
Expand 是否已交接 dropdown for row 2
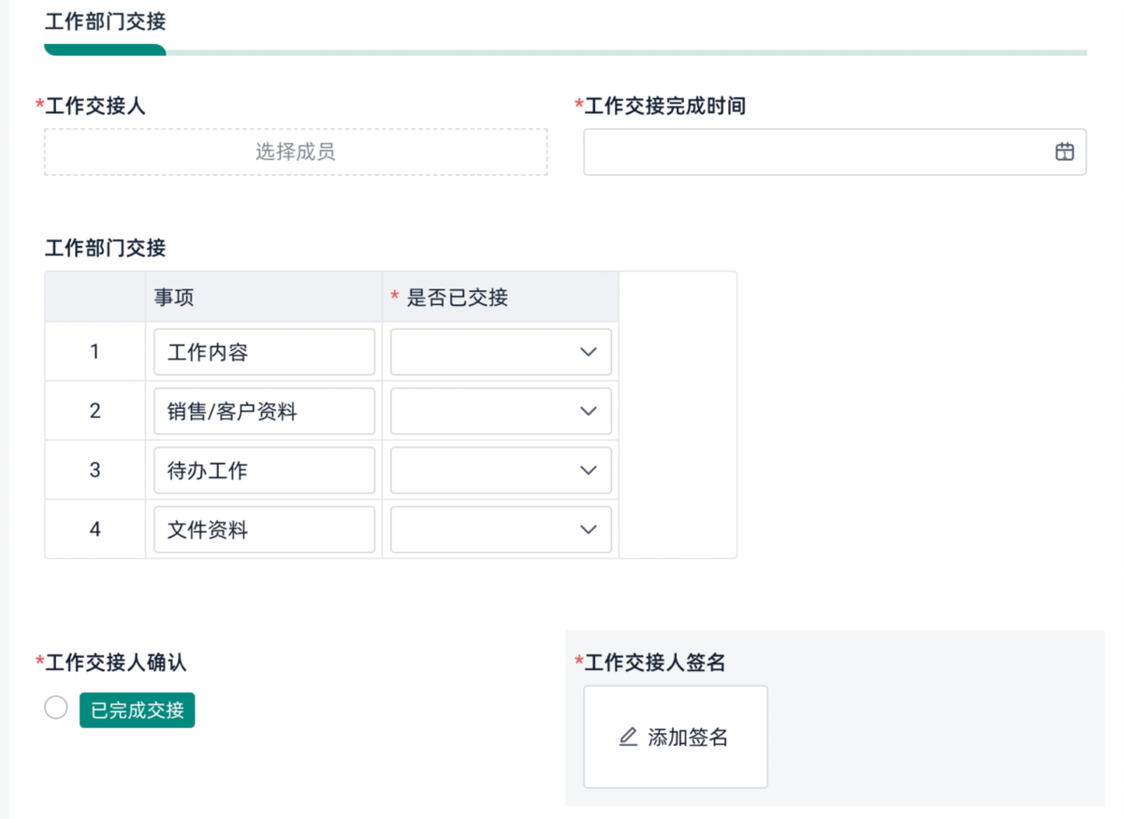[x=501, y=411]
